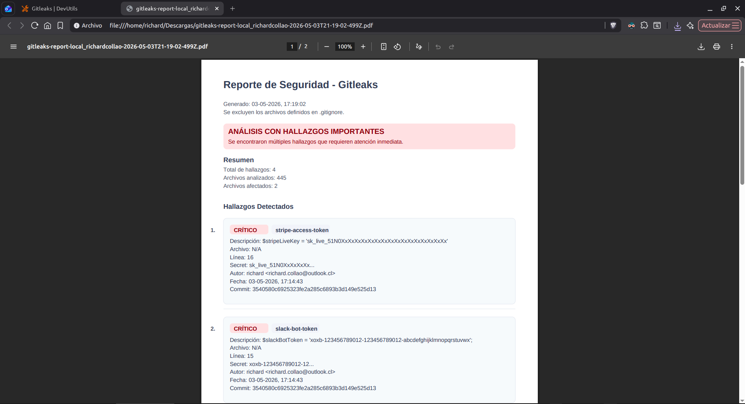Fit the PDF to page

click(x=384, y=47)
